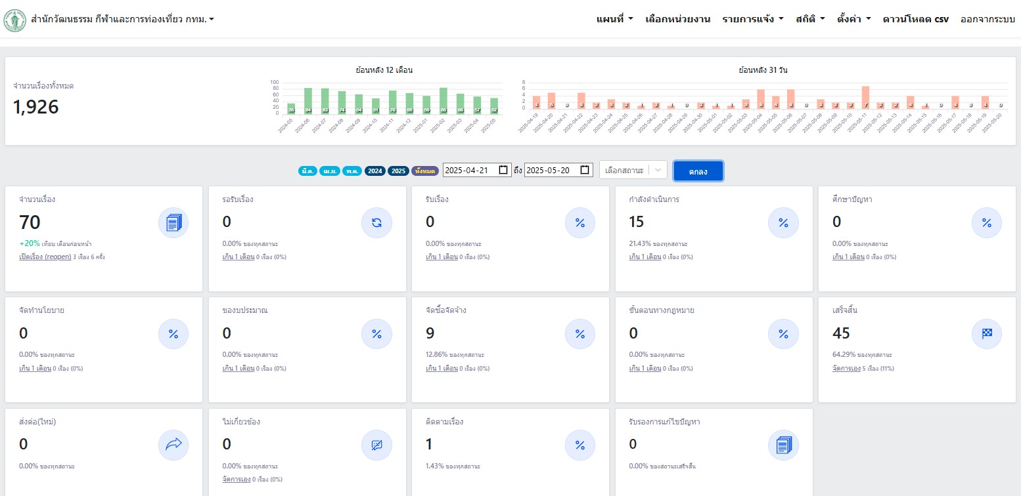Image resolution: width=1021 pixels, height=496 pixels.
Task: Click the เสร็จสิ้น count value 45
Action: click(x=841, y=333)
